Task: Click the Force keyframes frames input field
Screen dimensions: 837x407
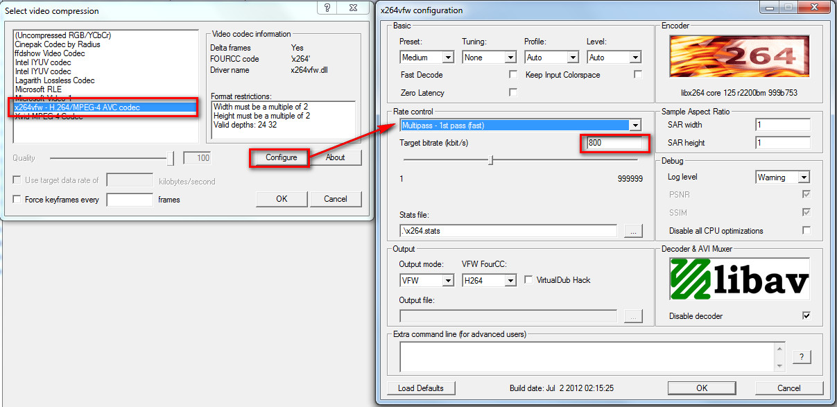Action: click(x=129, y=200)
